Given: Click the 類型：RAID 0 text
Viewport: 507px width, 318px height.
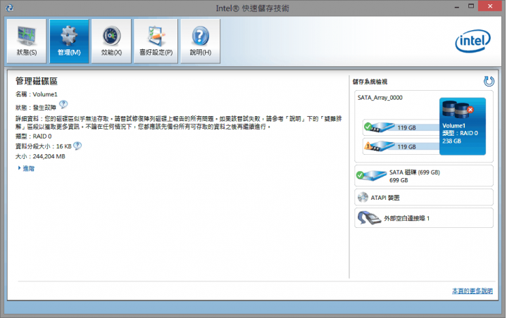Looking at the screenshot, I should tap(34, 136).
